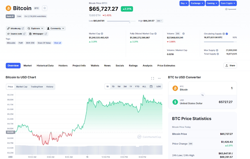This screenshot has height=159, width=250.
Task: Click the Max Supply info icon
Action: click(x=217, y=50)
